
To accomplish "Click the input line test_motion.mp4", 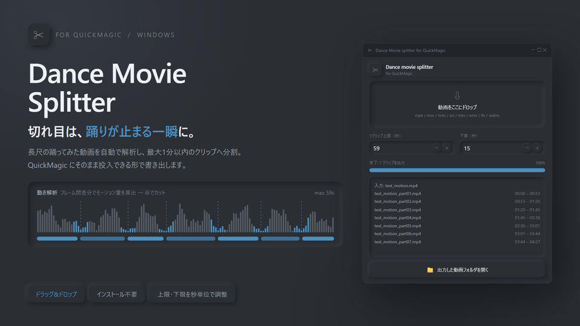I will pyautogui.click(x=396, y=186).
